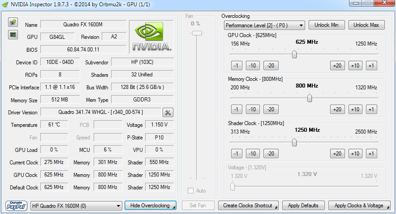Click the P-State value P10
Viewport: 396px width, 214px height.
159,137
